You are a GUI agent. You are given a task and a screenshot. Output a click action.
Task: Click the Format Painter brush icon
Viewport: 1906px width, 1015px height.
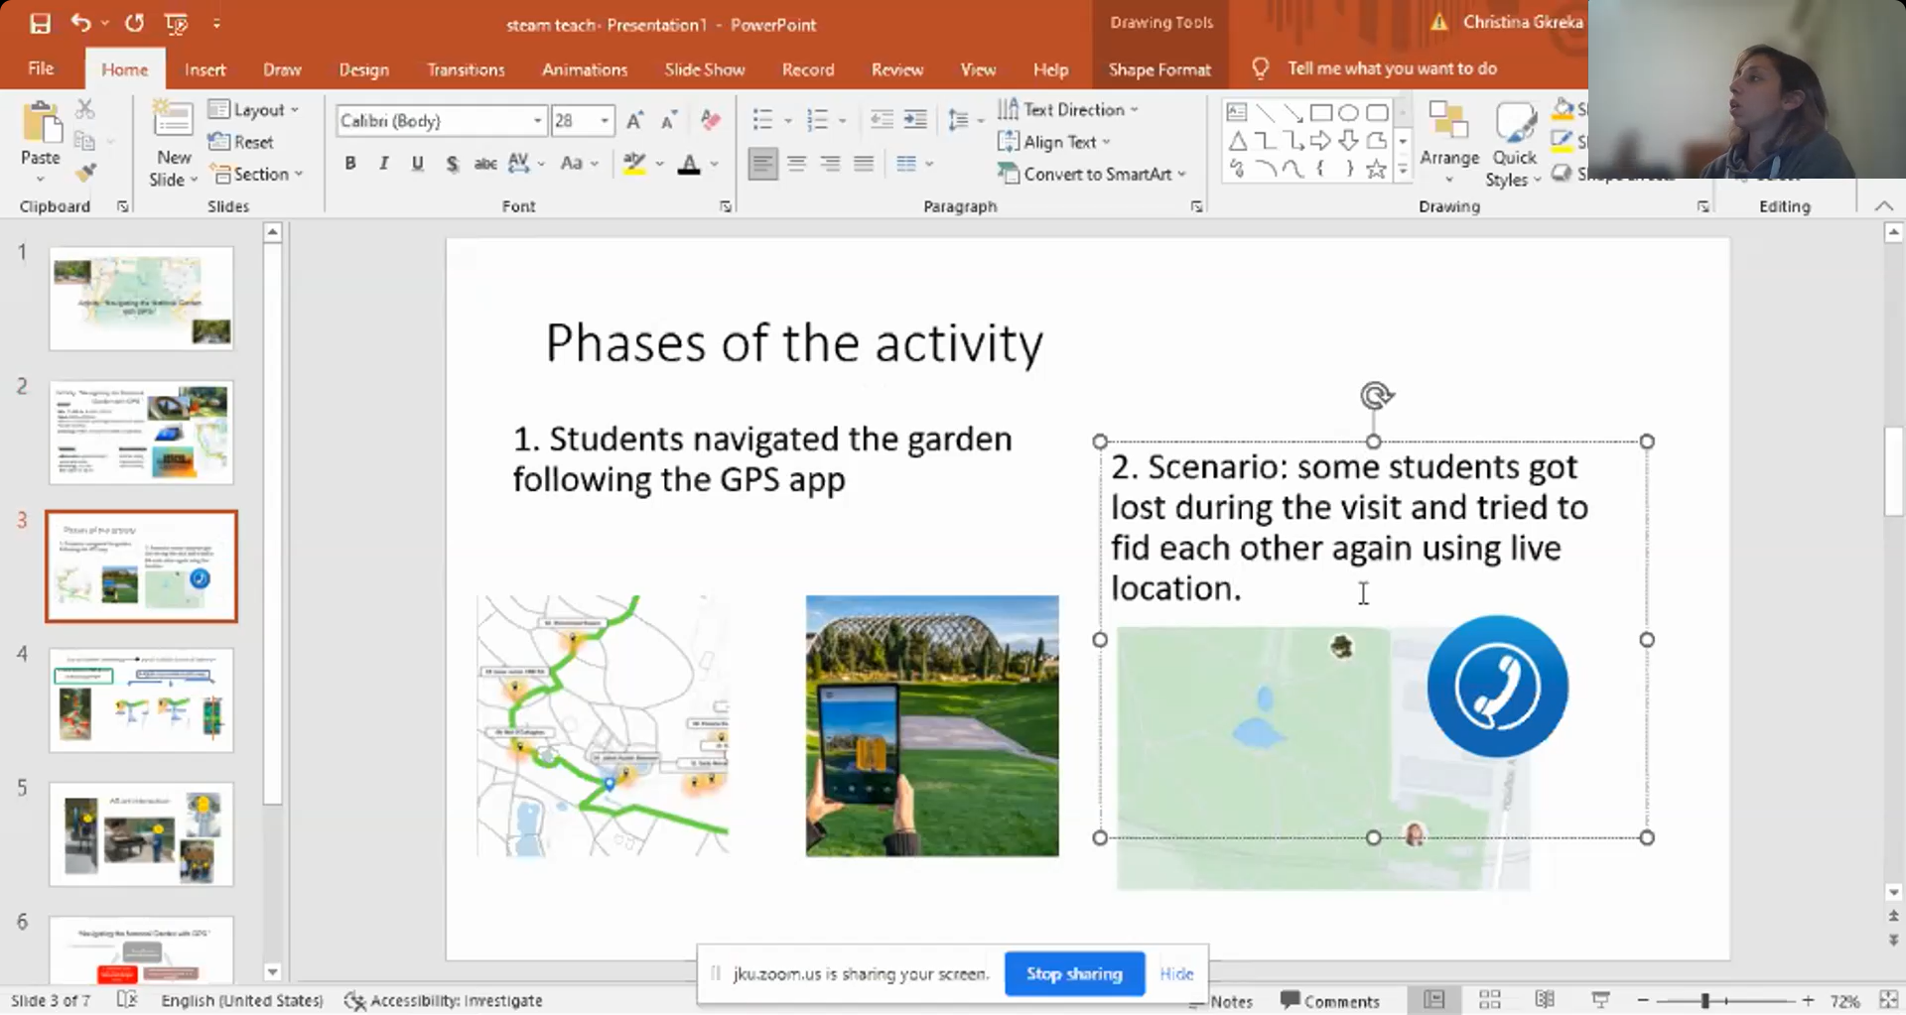(x=86, y=173)
